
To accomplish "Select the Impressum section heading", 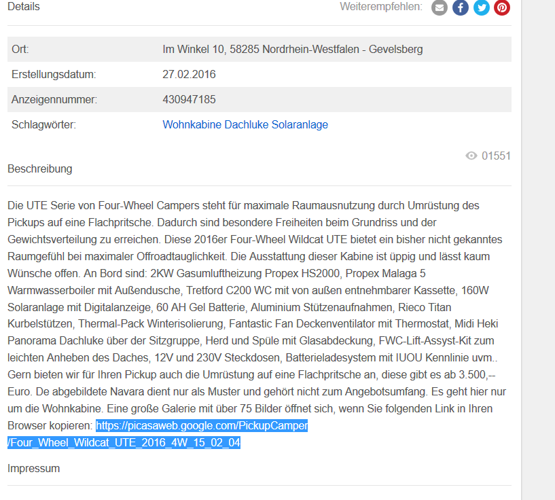I will point(33,468).
